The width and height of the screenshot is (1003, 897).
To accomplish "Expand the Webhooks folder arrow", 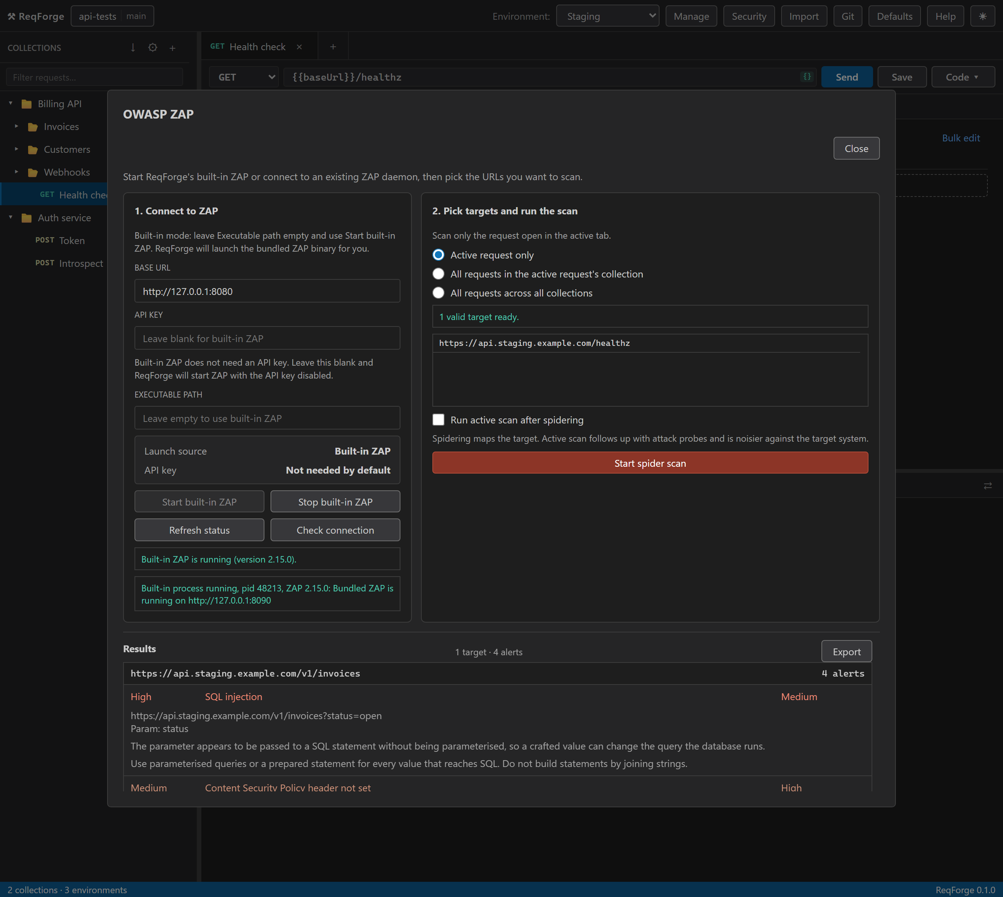I will [x=17, y=171].
